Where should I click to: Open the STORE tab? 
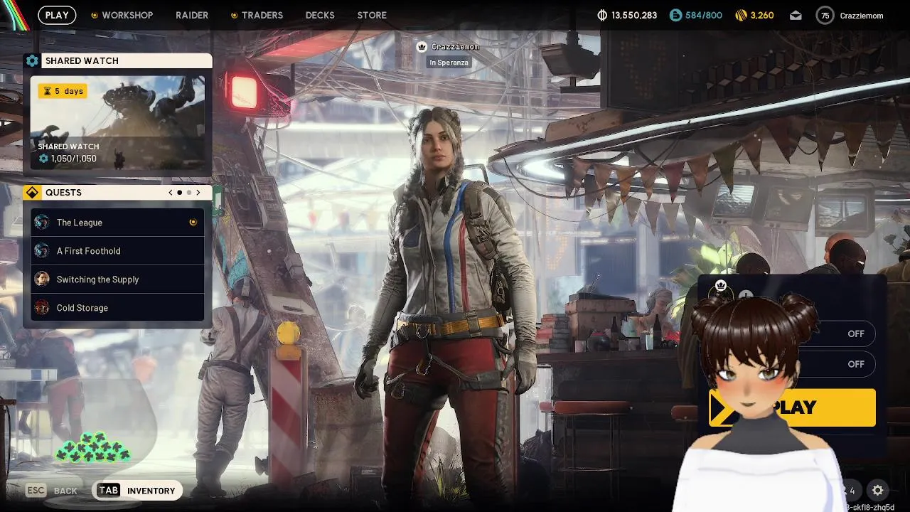[372, 15]
